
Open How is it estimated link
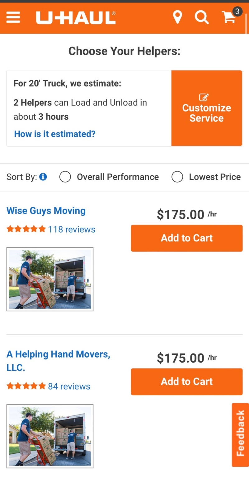tap(55, 134)
